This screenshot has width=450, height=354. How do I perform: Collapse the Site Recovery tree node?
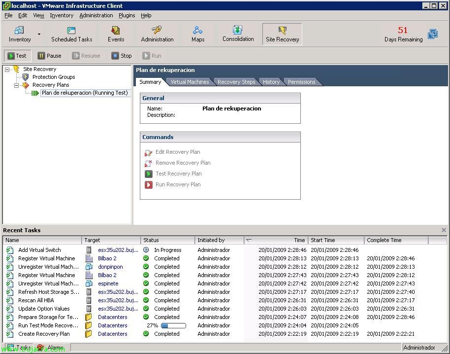click(x=7, y=69)
